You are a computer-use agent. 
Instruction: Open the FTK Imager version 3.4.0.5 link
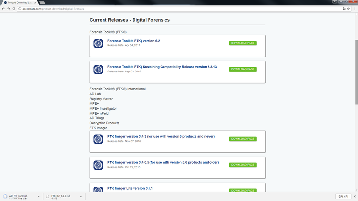(x=163, y=162)
